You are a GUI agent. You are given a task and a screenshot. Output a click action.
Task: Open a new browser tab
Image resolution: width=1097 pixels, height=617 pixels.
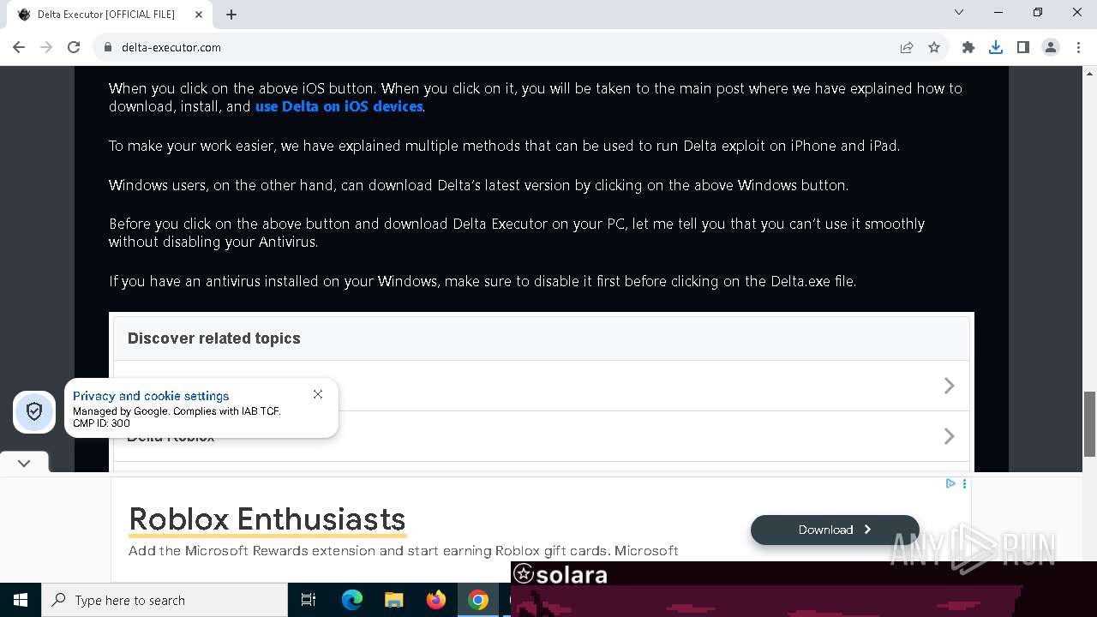[231, 15]
